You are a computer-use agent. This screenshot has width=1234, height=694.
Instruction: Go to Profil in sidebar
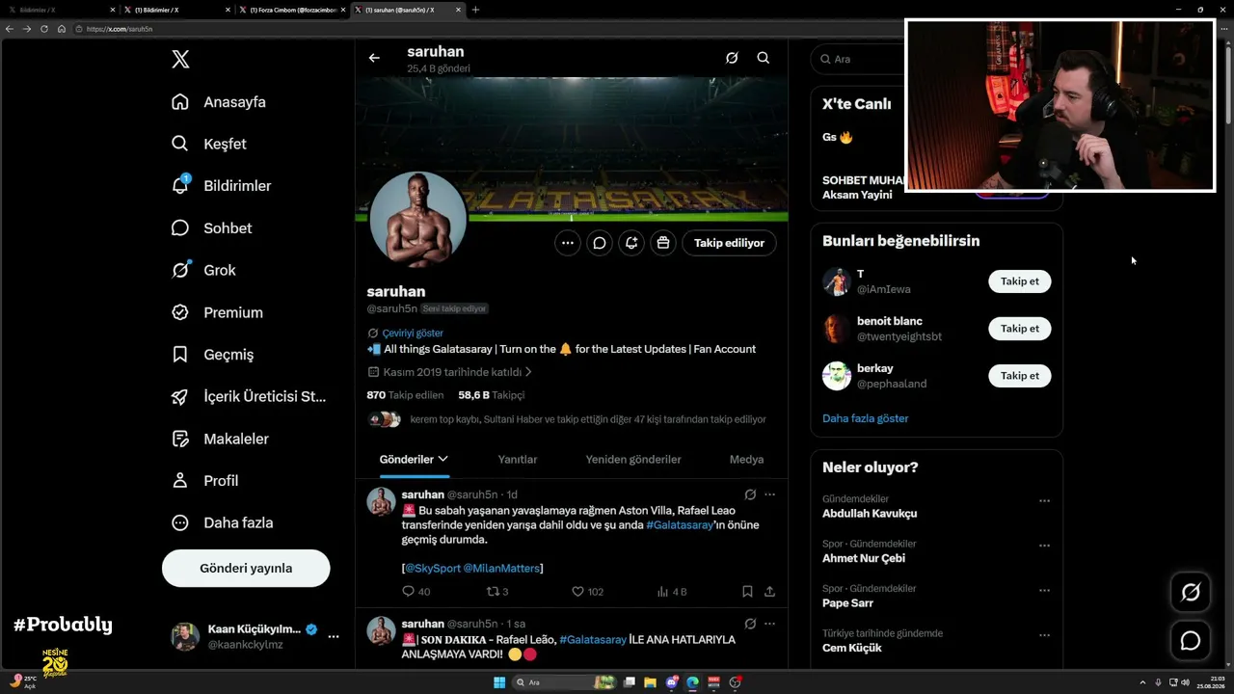204,481
